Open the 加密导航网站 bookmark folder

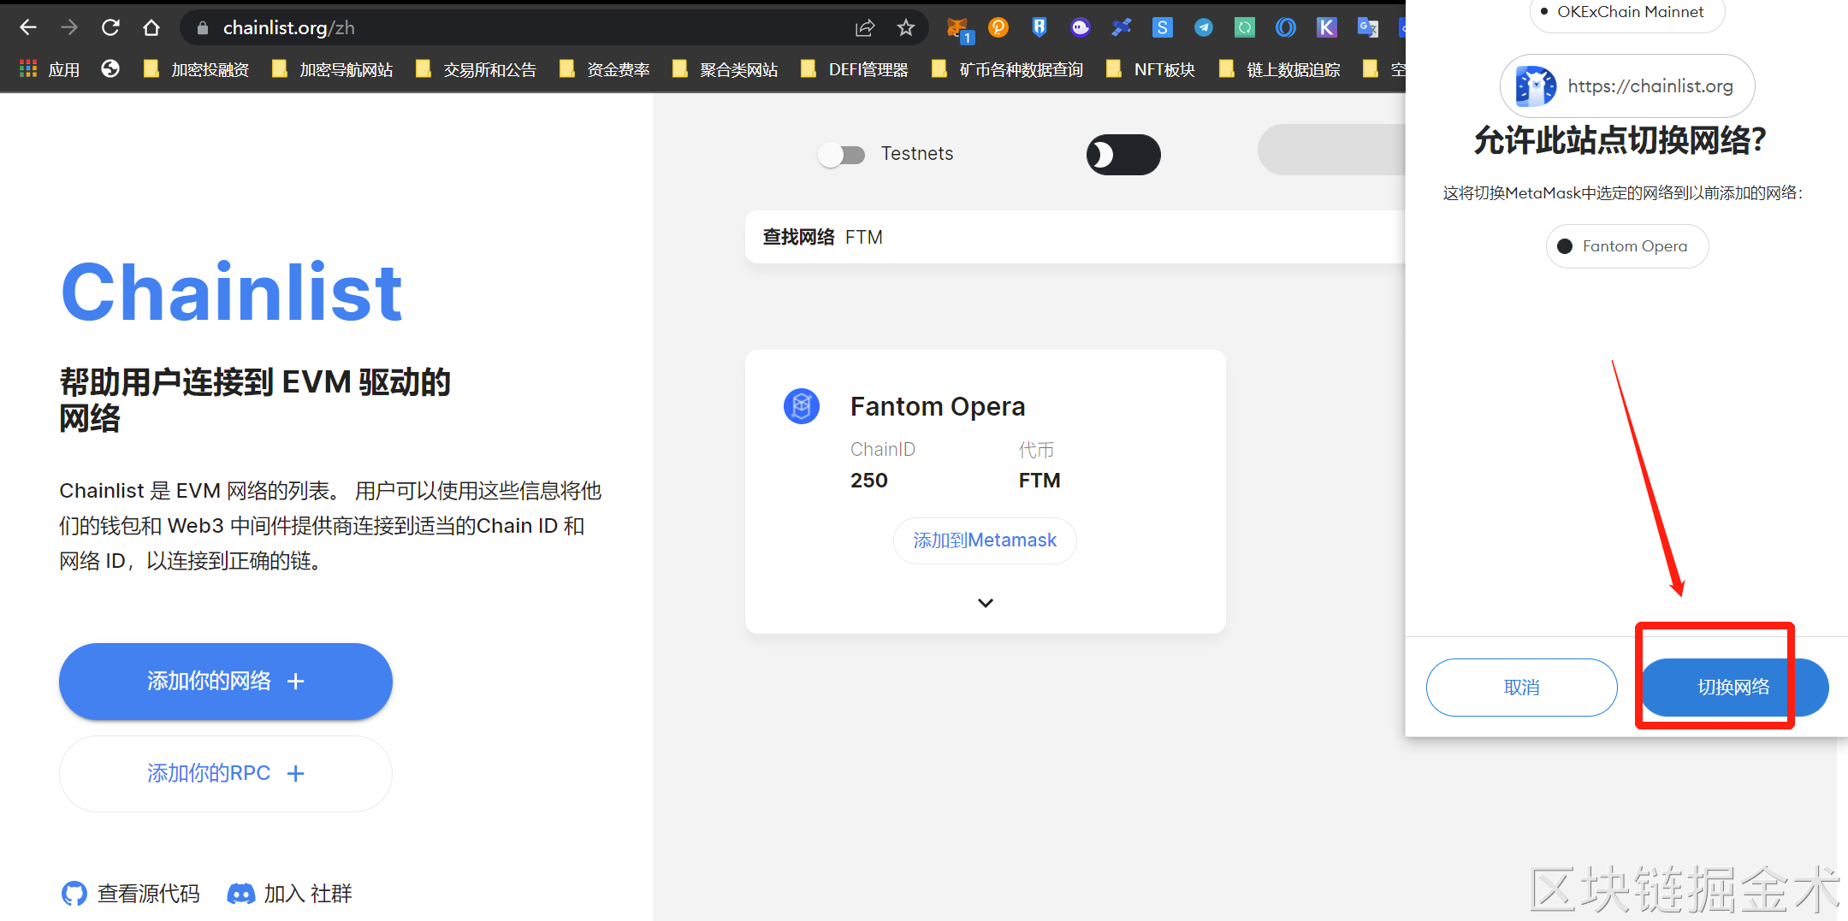(x=333, y=69)
